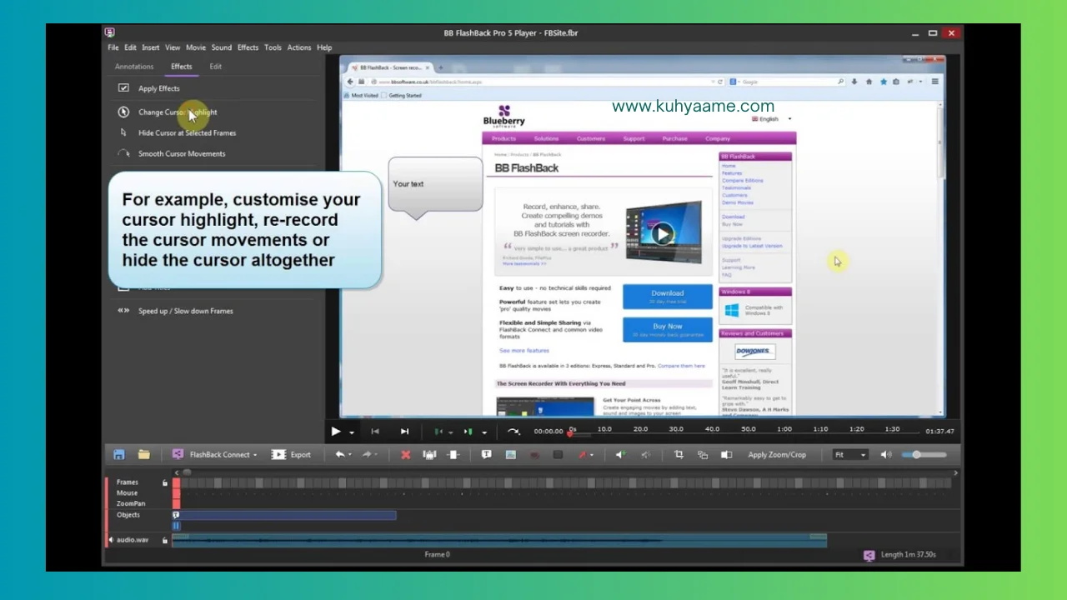Image resolution: width=1067 pixels, height=600 pixels.
Task: Open the Help menu
Action: [324, 47]
